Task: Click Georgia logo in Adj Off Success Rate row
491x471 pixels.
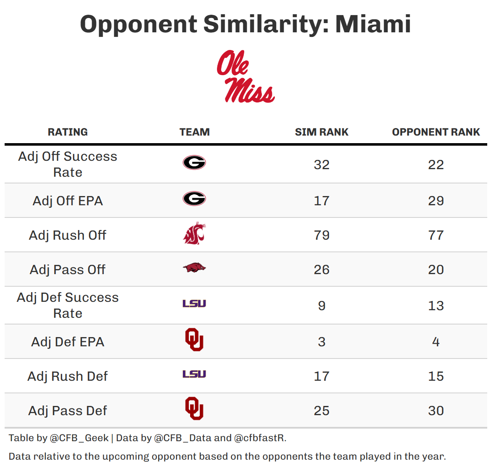Action: tap(194, 162)
